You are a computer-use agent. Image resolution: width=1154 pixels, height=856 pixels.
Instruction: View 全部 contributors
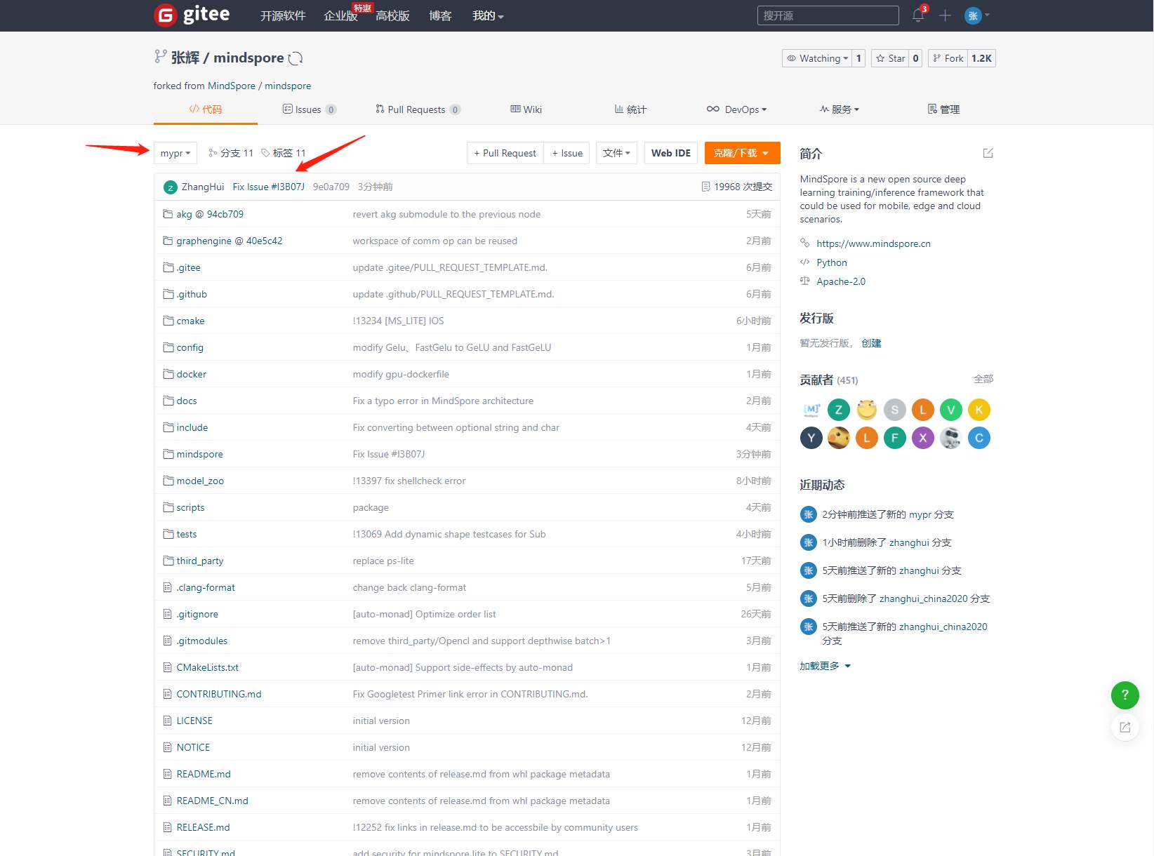(983, 379)
